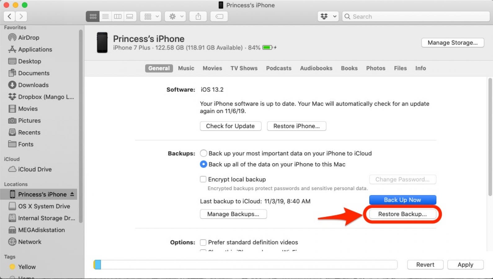Image resolution: width=493 pixels, height=279 pixels.
Task: Eject Princess's iPhone with the eject icon
Action: click(x=72, y=194)
